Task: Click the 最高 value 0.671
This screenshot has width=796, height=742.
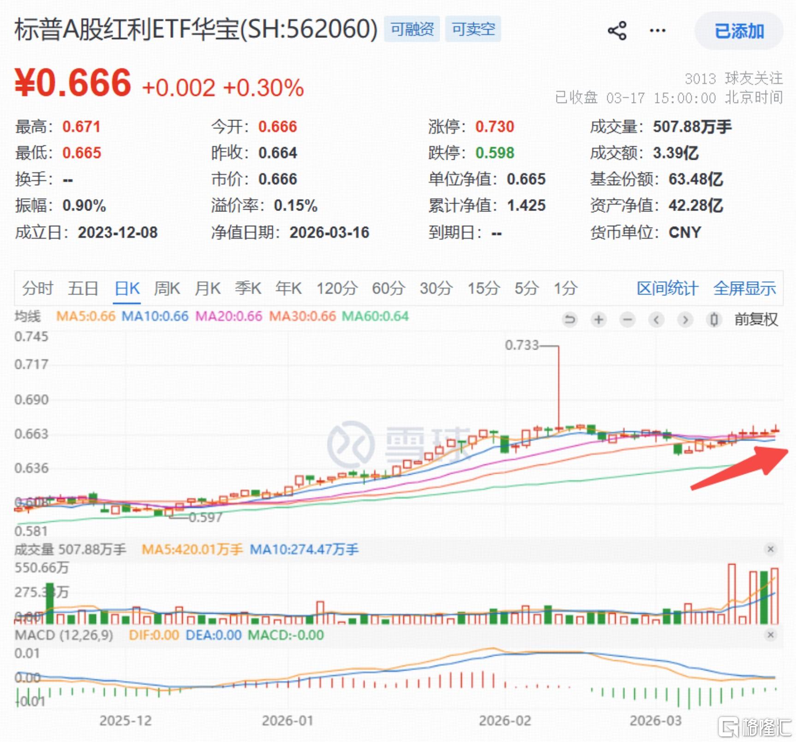Action: tap(81, 127)
